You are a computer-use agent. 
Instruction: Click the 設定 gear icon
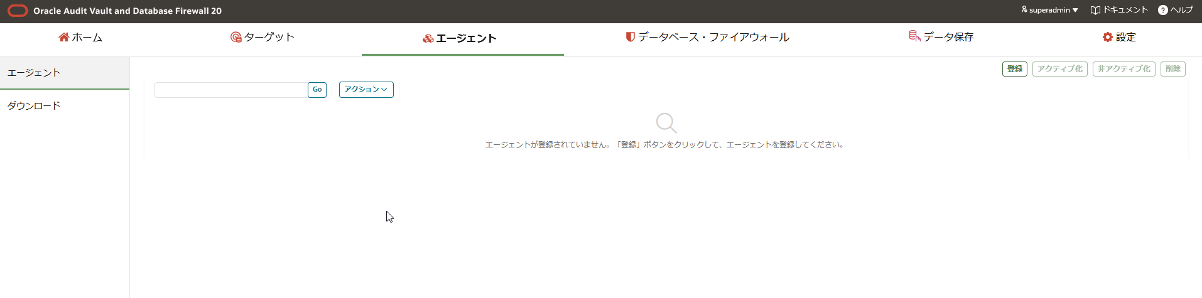pos(1108,37)
